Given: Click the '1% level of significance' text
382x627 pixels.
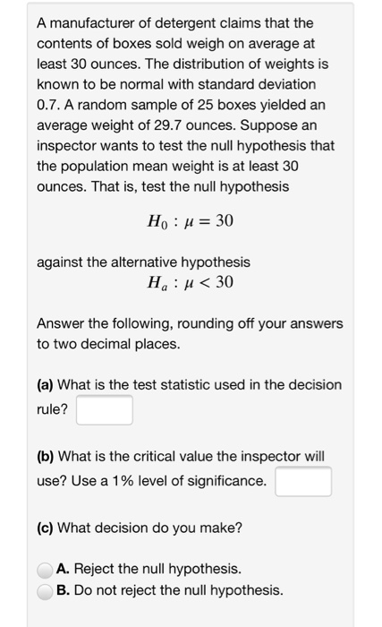Looking at the screenshot, I should point(189,481).
